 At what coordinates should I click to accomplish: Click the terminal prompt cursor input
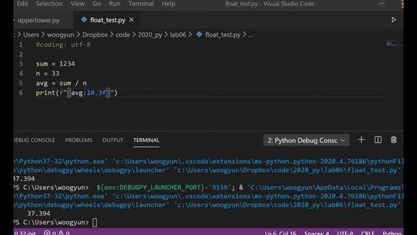(94, 223)
